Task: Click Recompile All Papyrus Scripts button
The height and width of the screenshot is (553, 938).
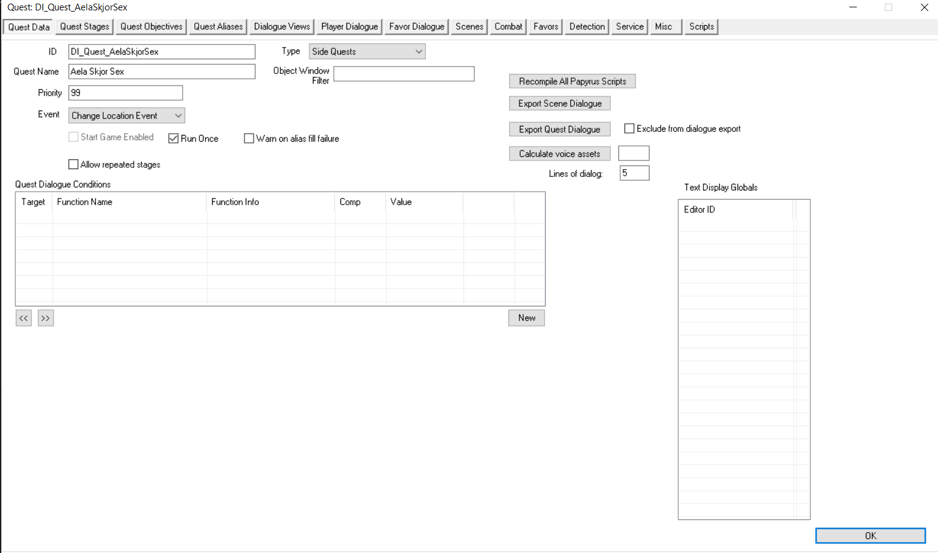Action: pos(573,81)
